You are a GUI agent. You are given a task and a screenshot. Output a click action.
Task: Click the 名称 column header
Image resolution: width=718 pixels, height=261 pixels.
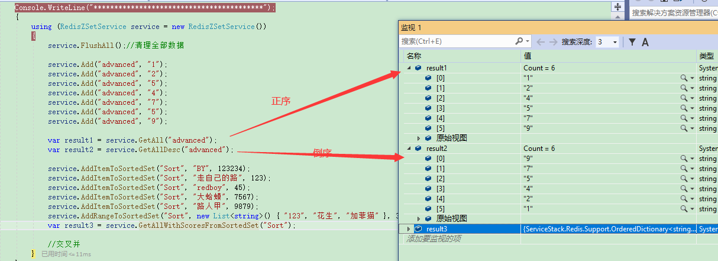(414, 56)
